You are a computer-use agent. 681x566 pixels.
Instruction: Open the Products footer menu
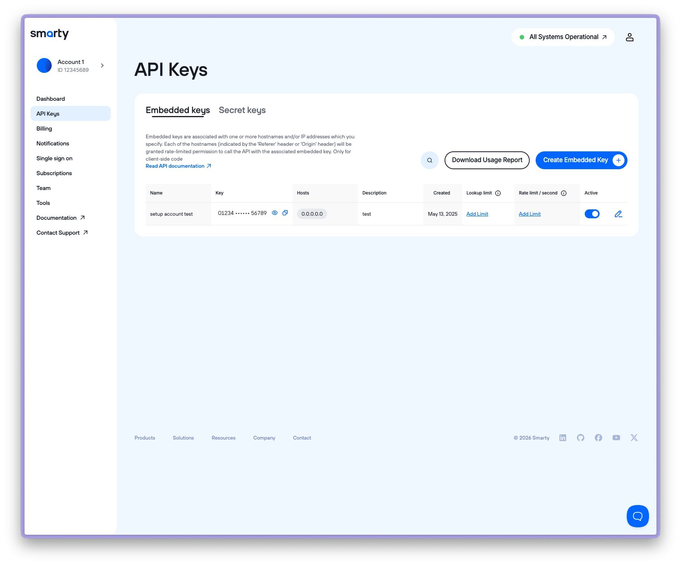click(x=145, y=438)
